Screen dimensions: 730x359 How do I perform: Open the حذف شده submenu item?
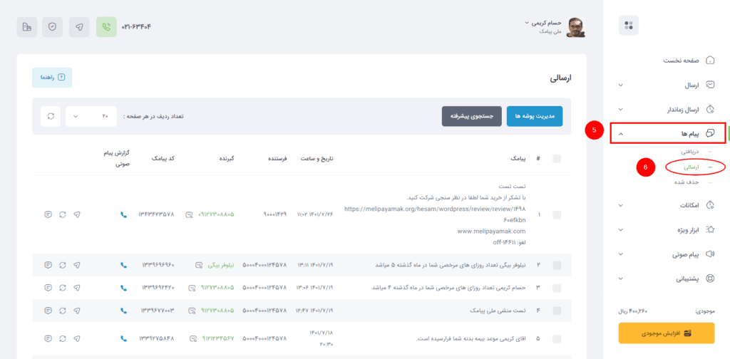coord(687,182)
